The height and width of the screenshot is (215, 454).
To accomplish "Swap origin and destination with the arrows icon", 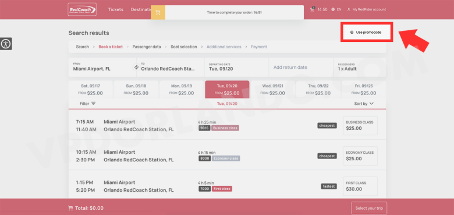I will coord(136,67).
